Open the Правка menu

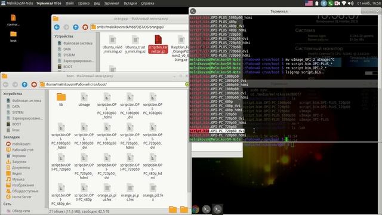pyautogui.click(x=84, y=4)
